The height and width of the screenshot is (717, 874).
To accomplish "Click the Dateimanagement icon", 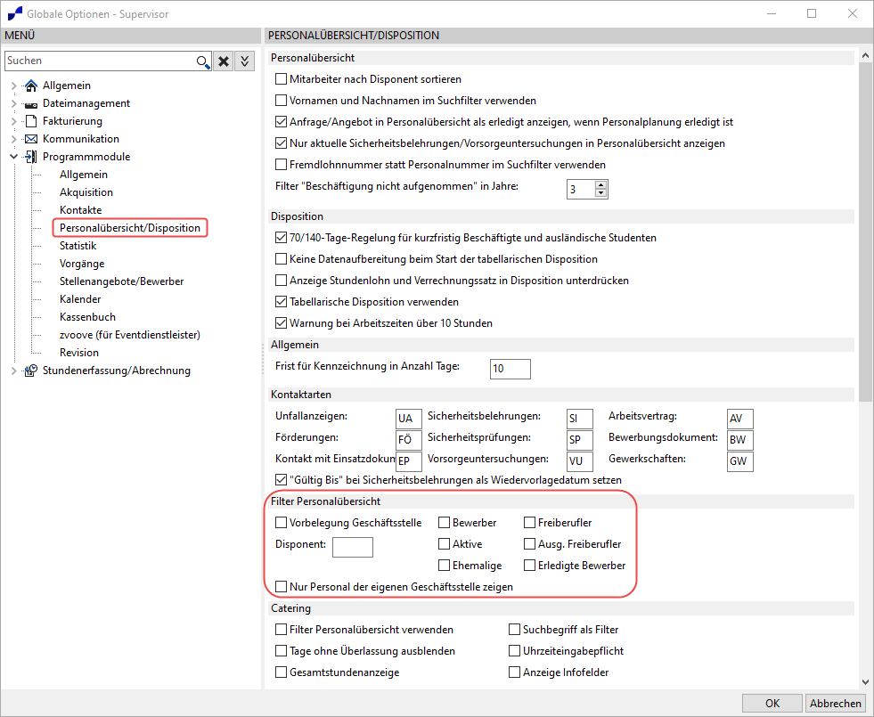I will coord(32,103).
